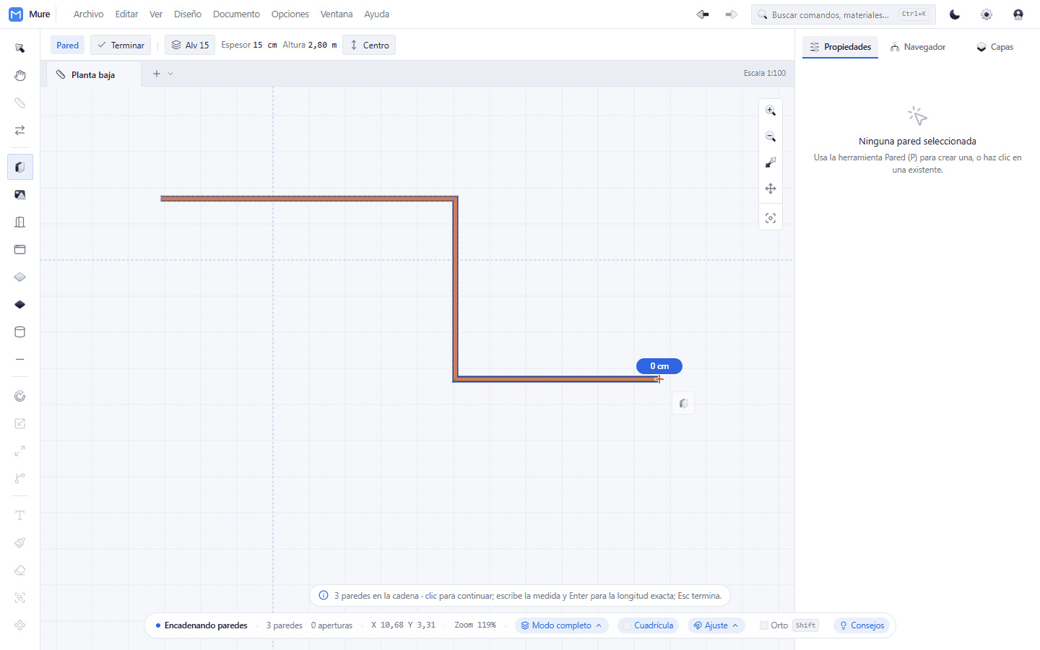Click the Pared tool button
The width and height of the screenshot is (1040, 650).
tap(68, 45)
